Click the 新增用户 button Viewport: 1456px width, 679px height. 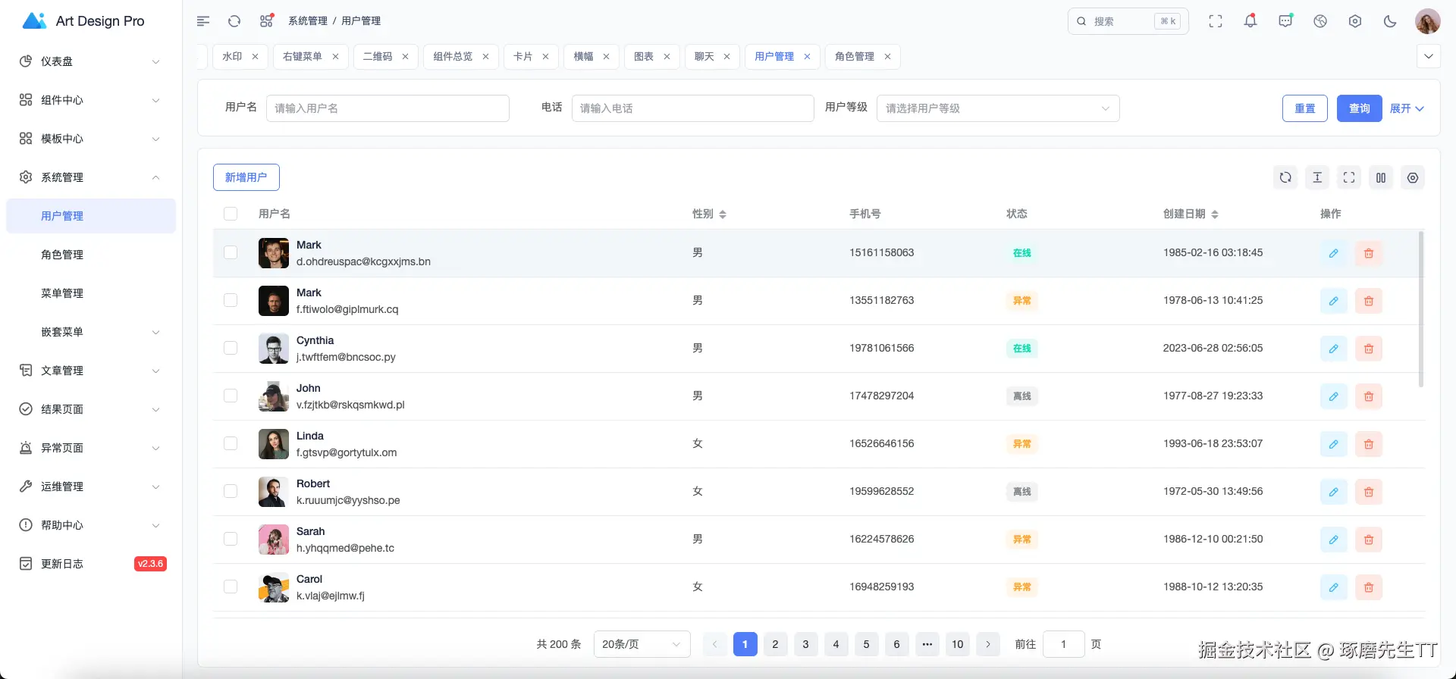pyautogui.click(x=246, y=177)
